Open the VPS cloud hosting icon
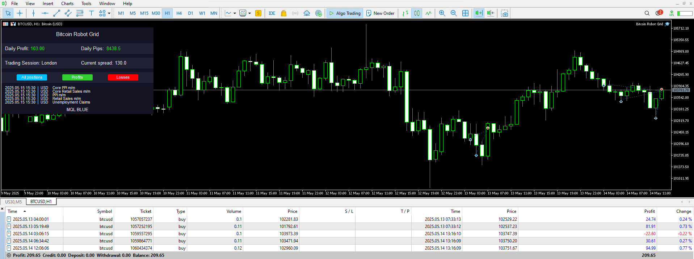 (x=307, y=13)
